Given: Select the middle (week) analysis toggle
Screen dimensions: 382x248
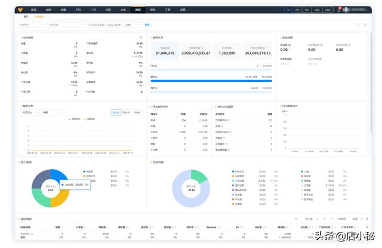Looking at the screenshot, I should (127, 112).
